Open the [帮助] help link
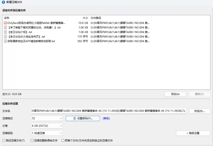213x146 pixels. [x=106, y=119]
